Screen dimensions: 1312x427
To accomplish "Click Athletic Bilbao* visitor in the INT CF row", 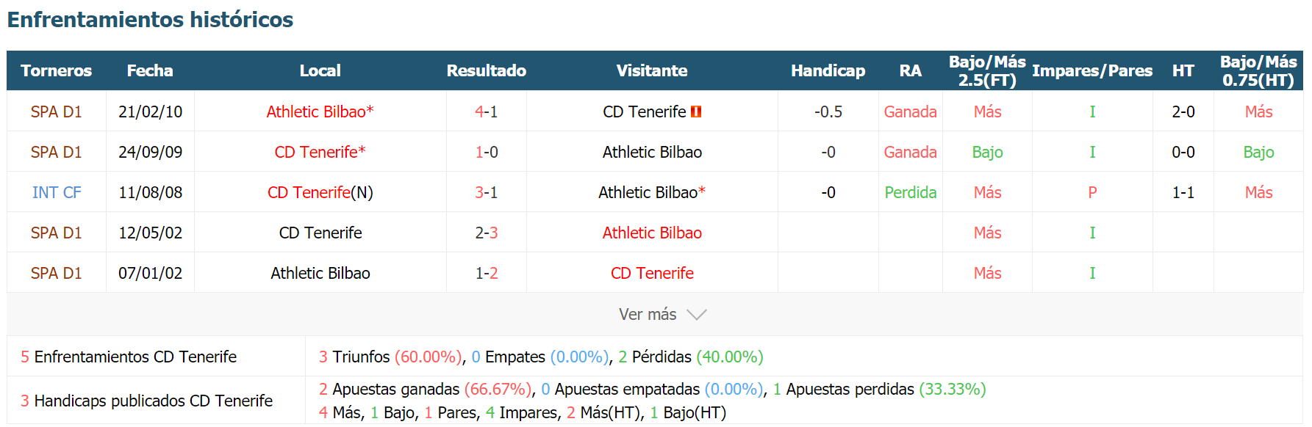I will (652, 192).
